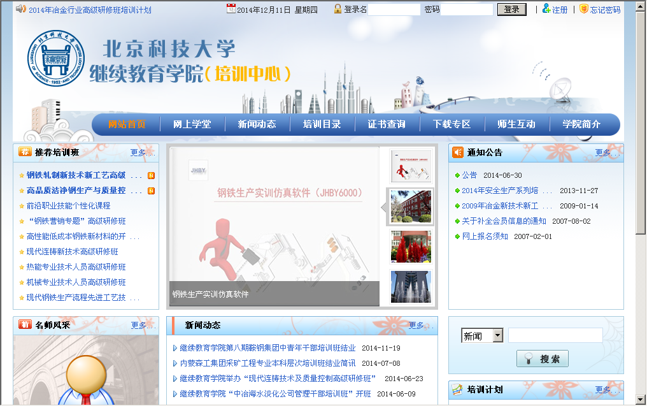Click the scrollbar down arrow
This screenshot has width=647, height=406.
641,400
